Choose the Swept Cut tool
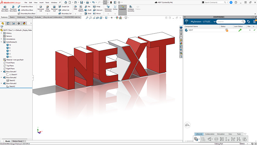The image size is (257, 145). 64,6
